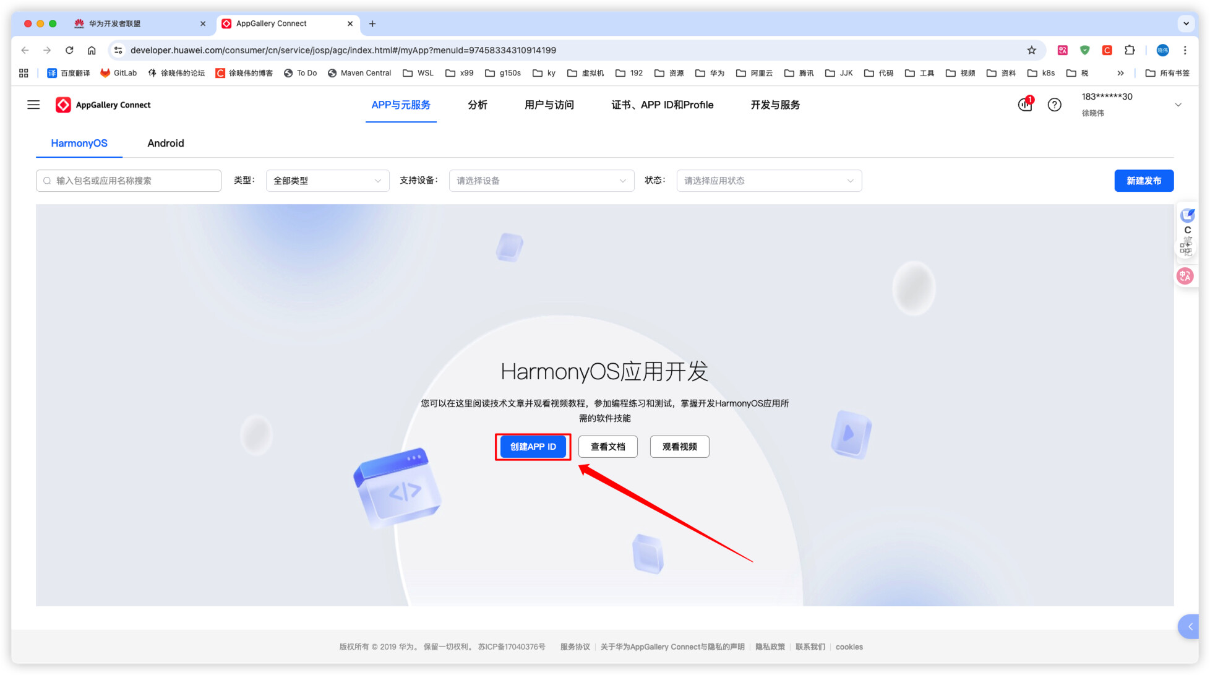Expand the blue side panel arrow
1210x675 pixels.
click(1190, 627)
